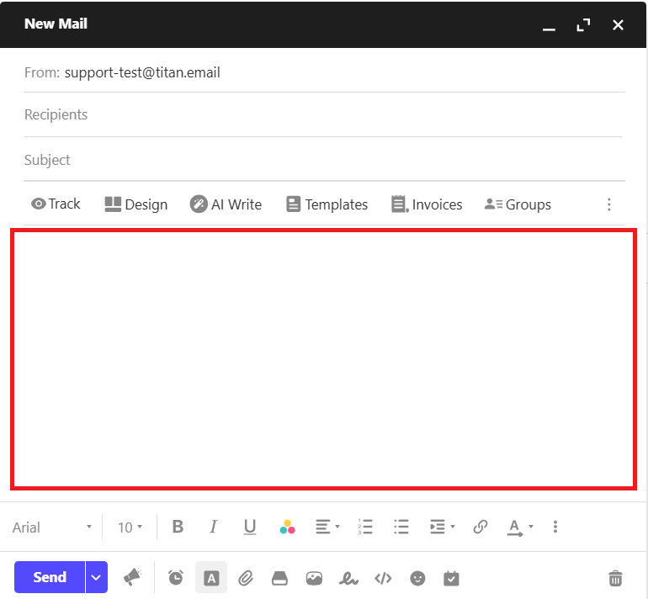Click the calendar check icon
Screen dimensions: 648x599
coord(451,578)
